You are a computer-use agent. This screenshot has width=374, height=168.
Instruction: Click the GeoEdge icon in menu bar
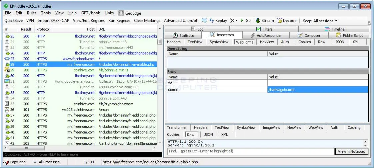tap(121, 13)
